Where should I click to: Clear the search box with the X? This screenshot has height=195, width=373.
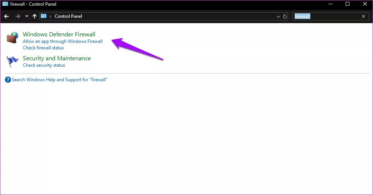[364, 16]
